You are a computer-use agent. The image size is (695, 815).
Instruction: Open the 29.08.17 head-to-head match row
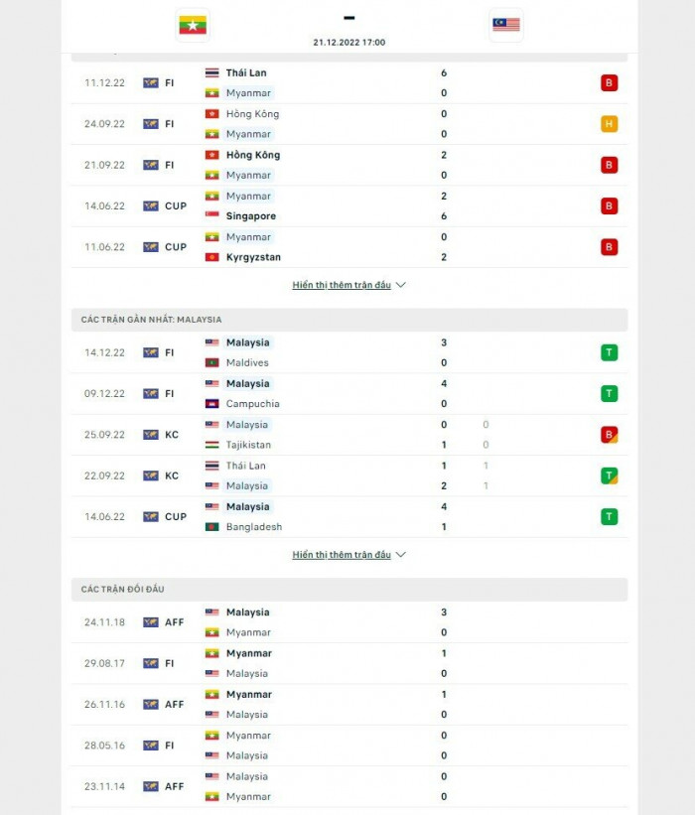[x=347, y=663]
